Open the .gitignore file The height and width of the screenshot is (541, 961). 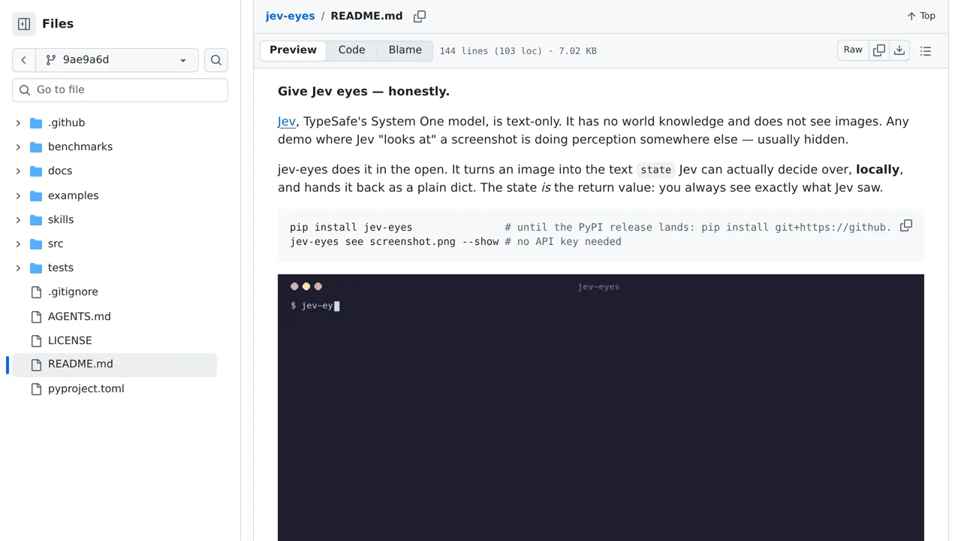pos(73,292)
